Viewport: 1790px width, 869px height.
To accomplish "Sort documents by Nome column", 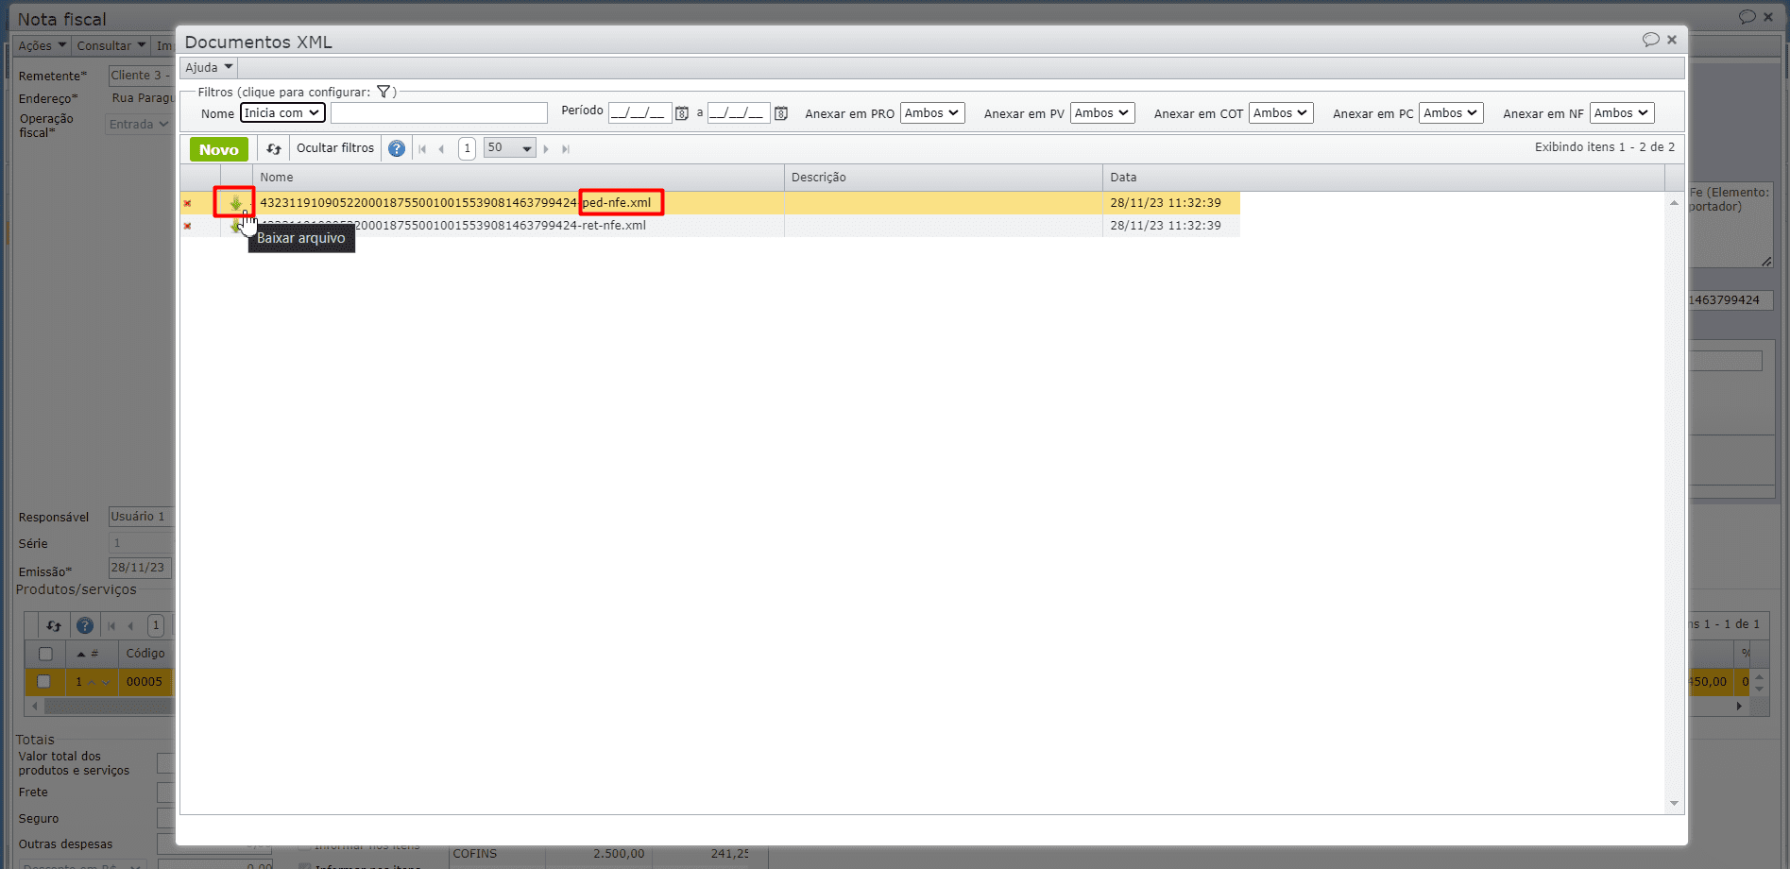I will click(x=519, y=178).
